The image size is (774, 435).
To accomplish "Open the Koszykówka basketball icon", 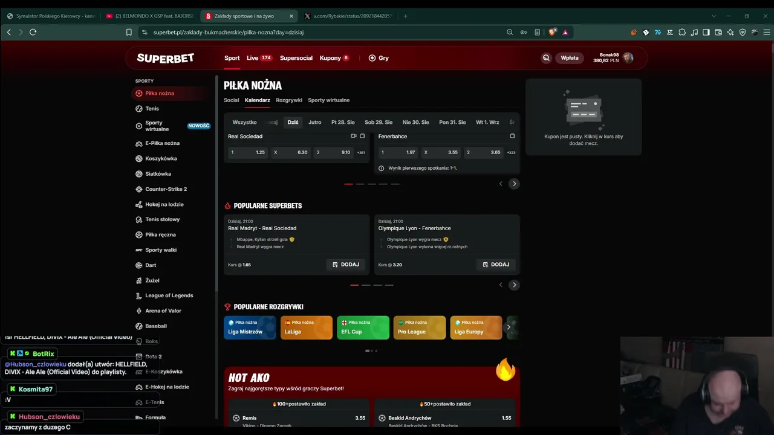I will click(139, 158).
